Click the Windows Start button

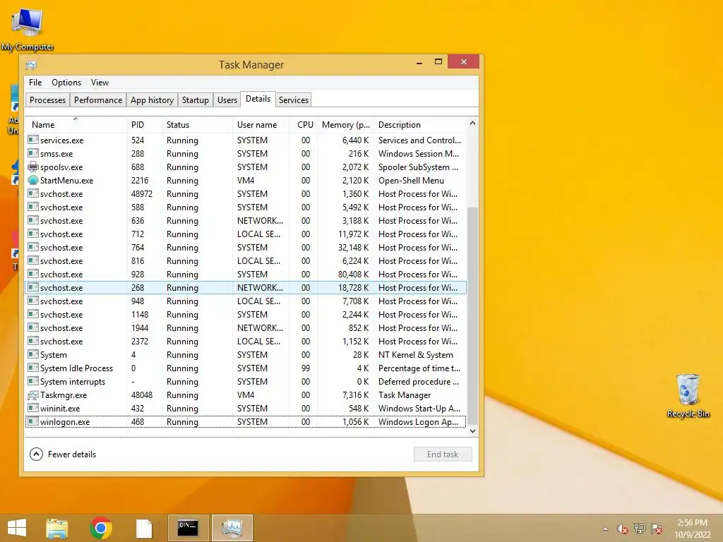pyautogui.click(x=17, y=528)
